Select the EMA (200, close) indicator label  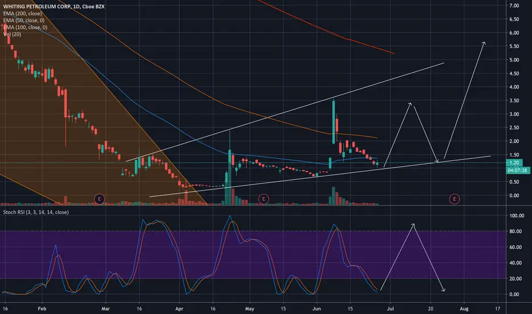tap(22, 14)
